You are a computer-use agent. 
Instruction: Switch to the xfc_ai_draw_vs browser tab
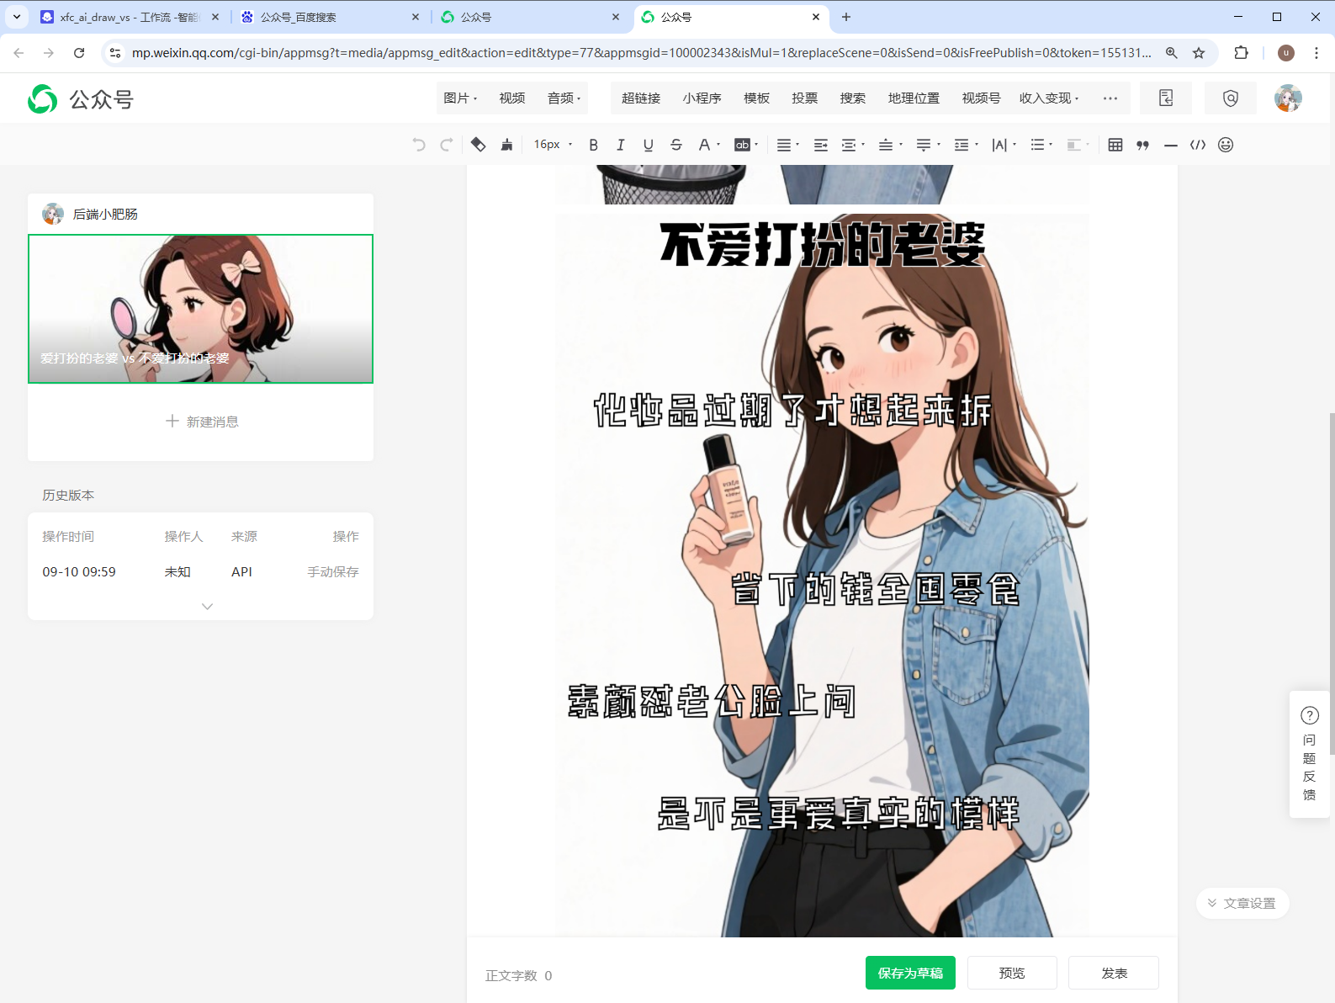point(130,17)
